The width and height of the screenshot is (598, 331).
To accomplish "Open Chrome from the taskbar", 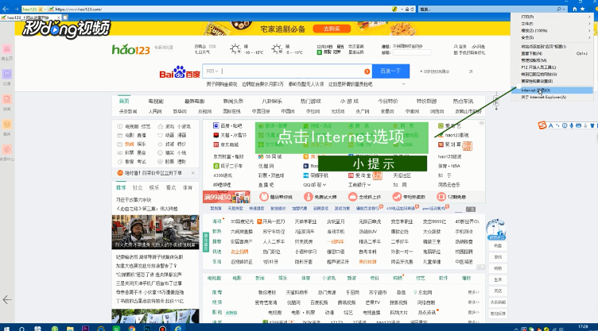I will [x=131, y=328].
